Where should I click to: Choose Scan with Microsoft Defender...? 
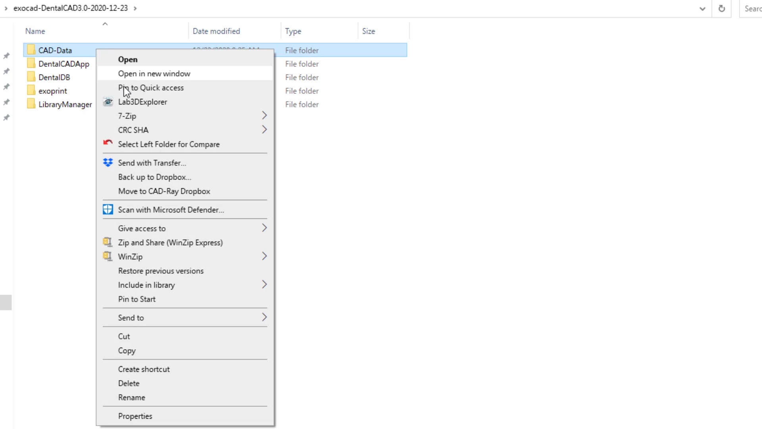185,210
